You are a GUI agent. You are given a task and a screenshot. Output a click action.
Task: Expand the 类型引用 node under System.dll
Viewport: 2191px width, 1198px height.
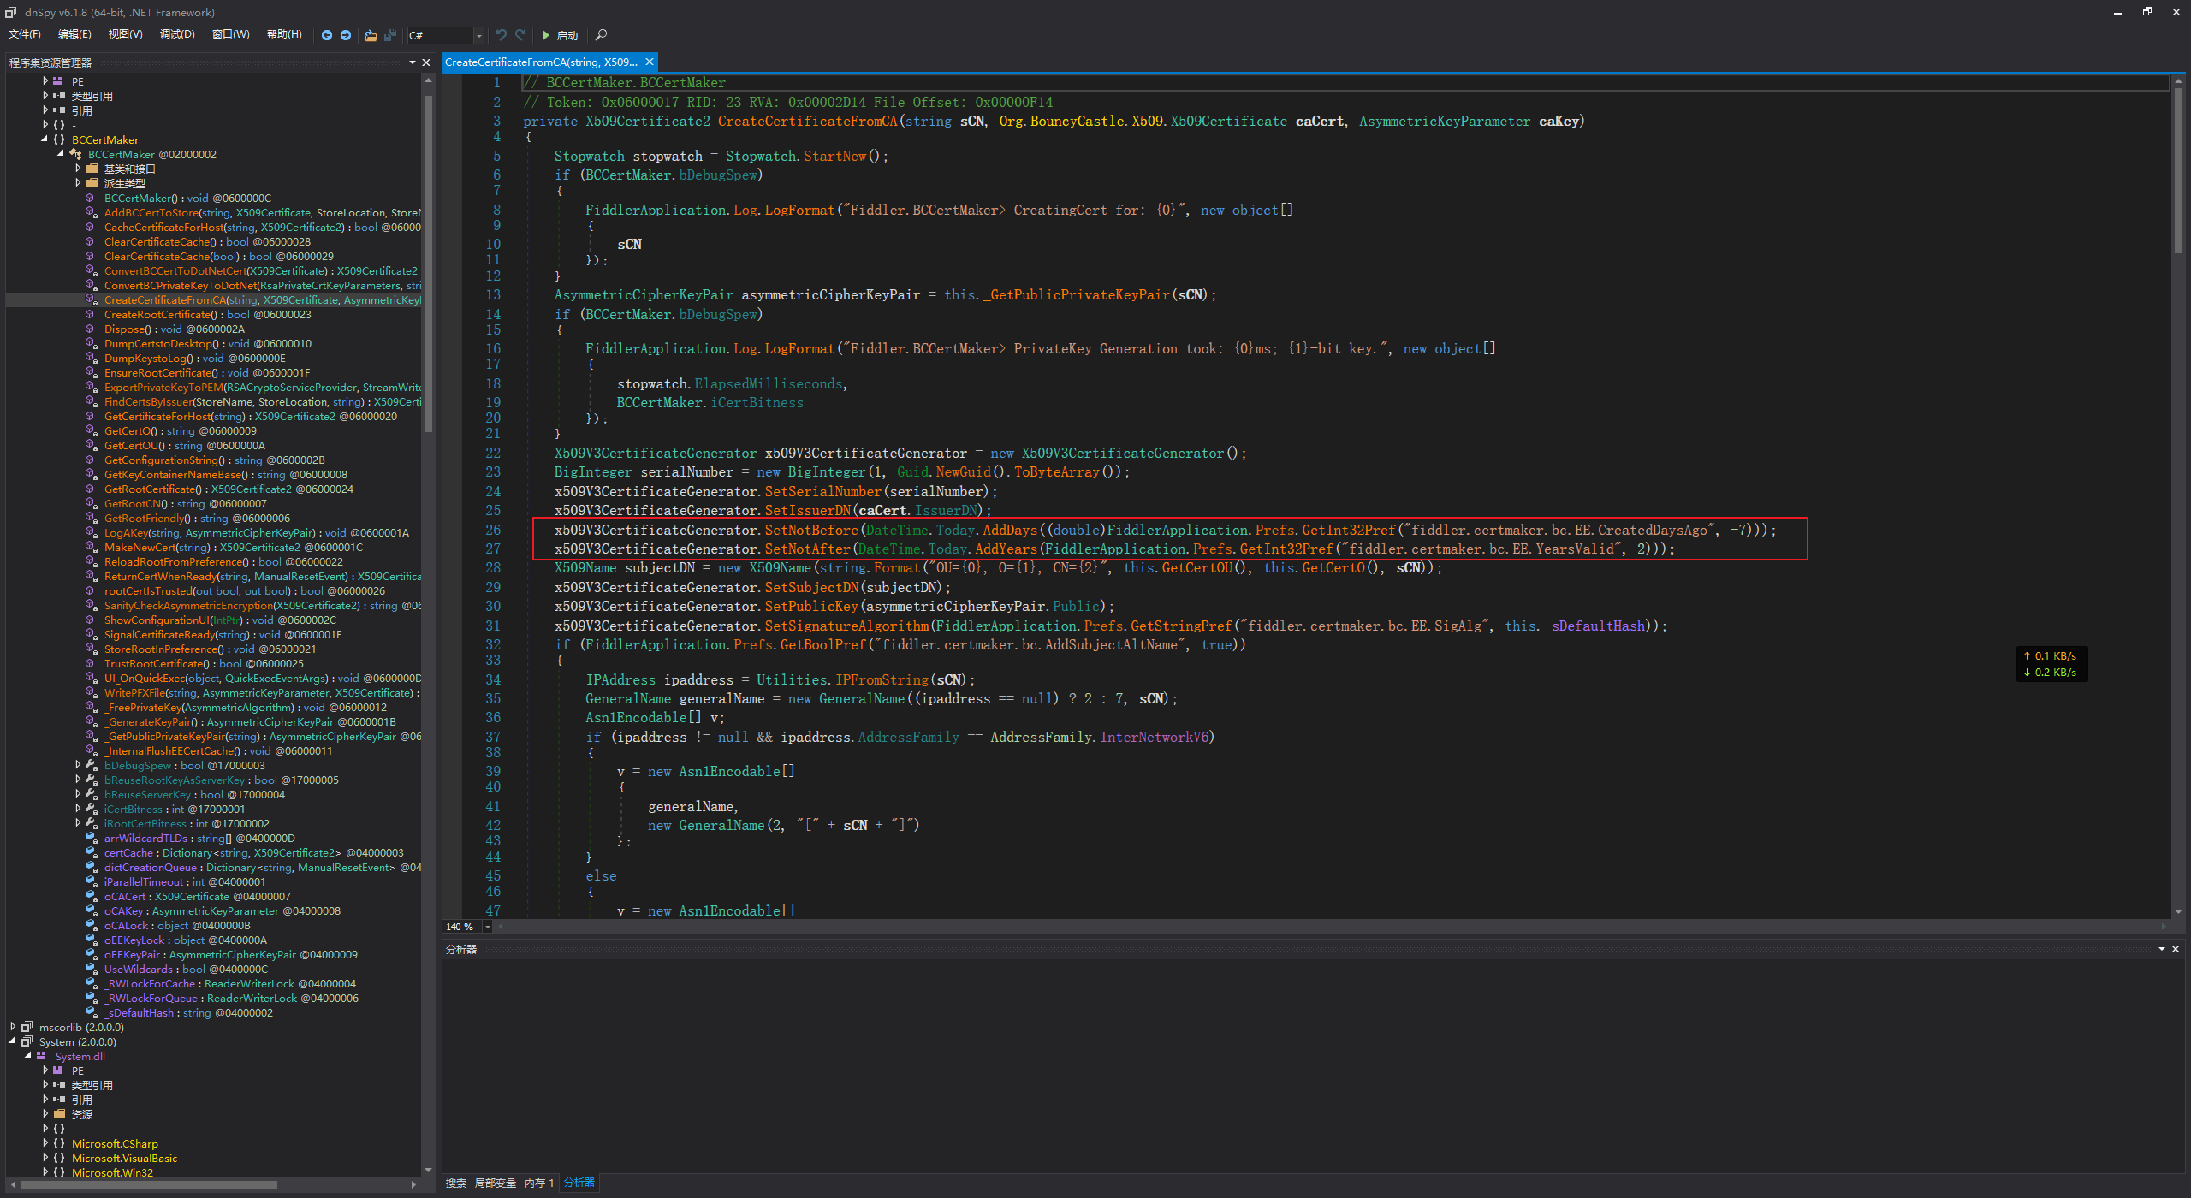click(45, 1085)
